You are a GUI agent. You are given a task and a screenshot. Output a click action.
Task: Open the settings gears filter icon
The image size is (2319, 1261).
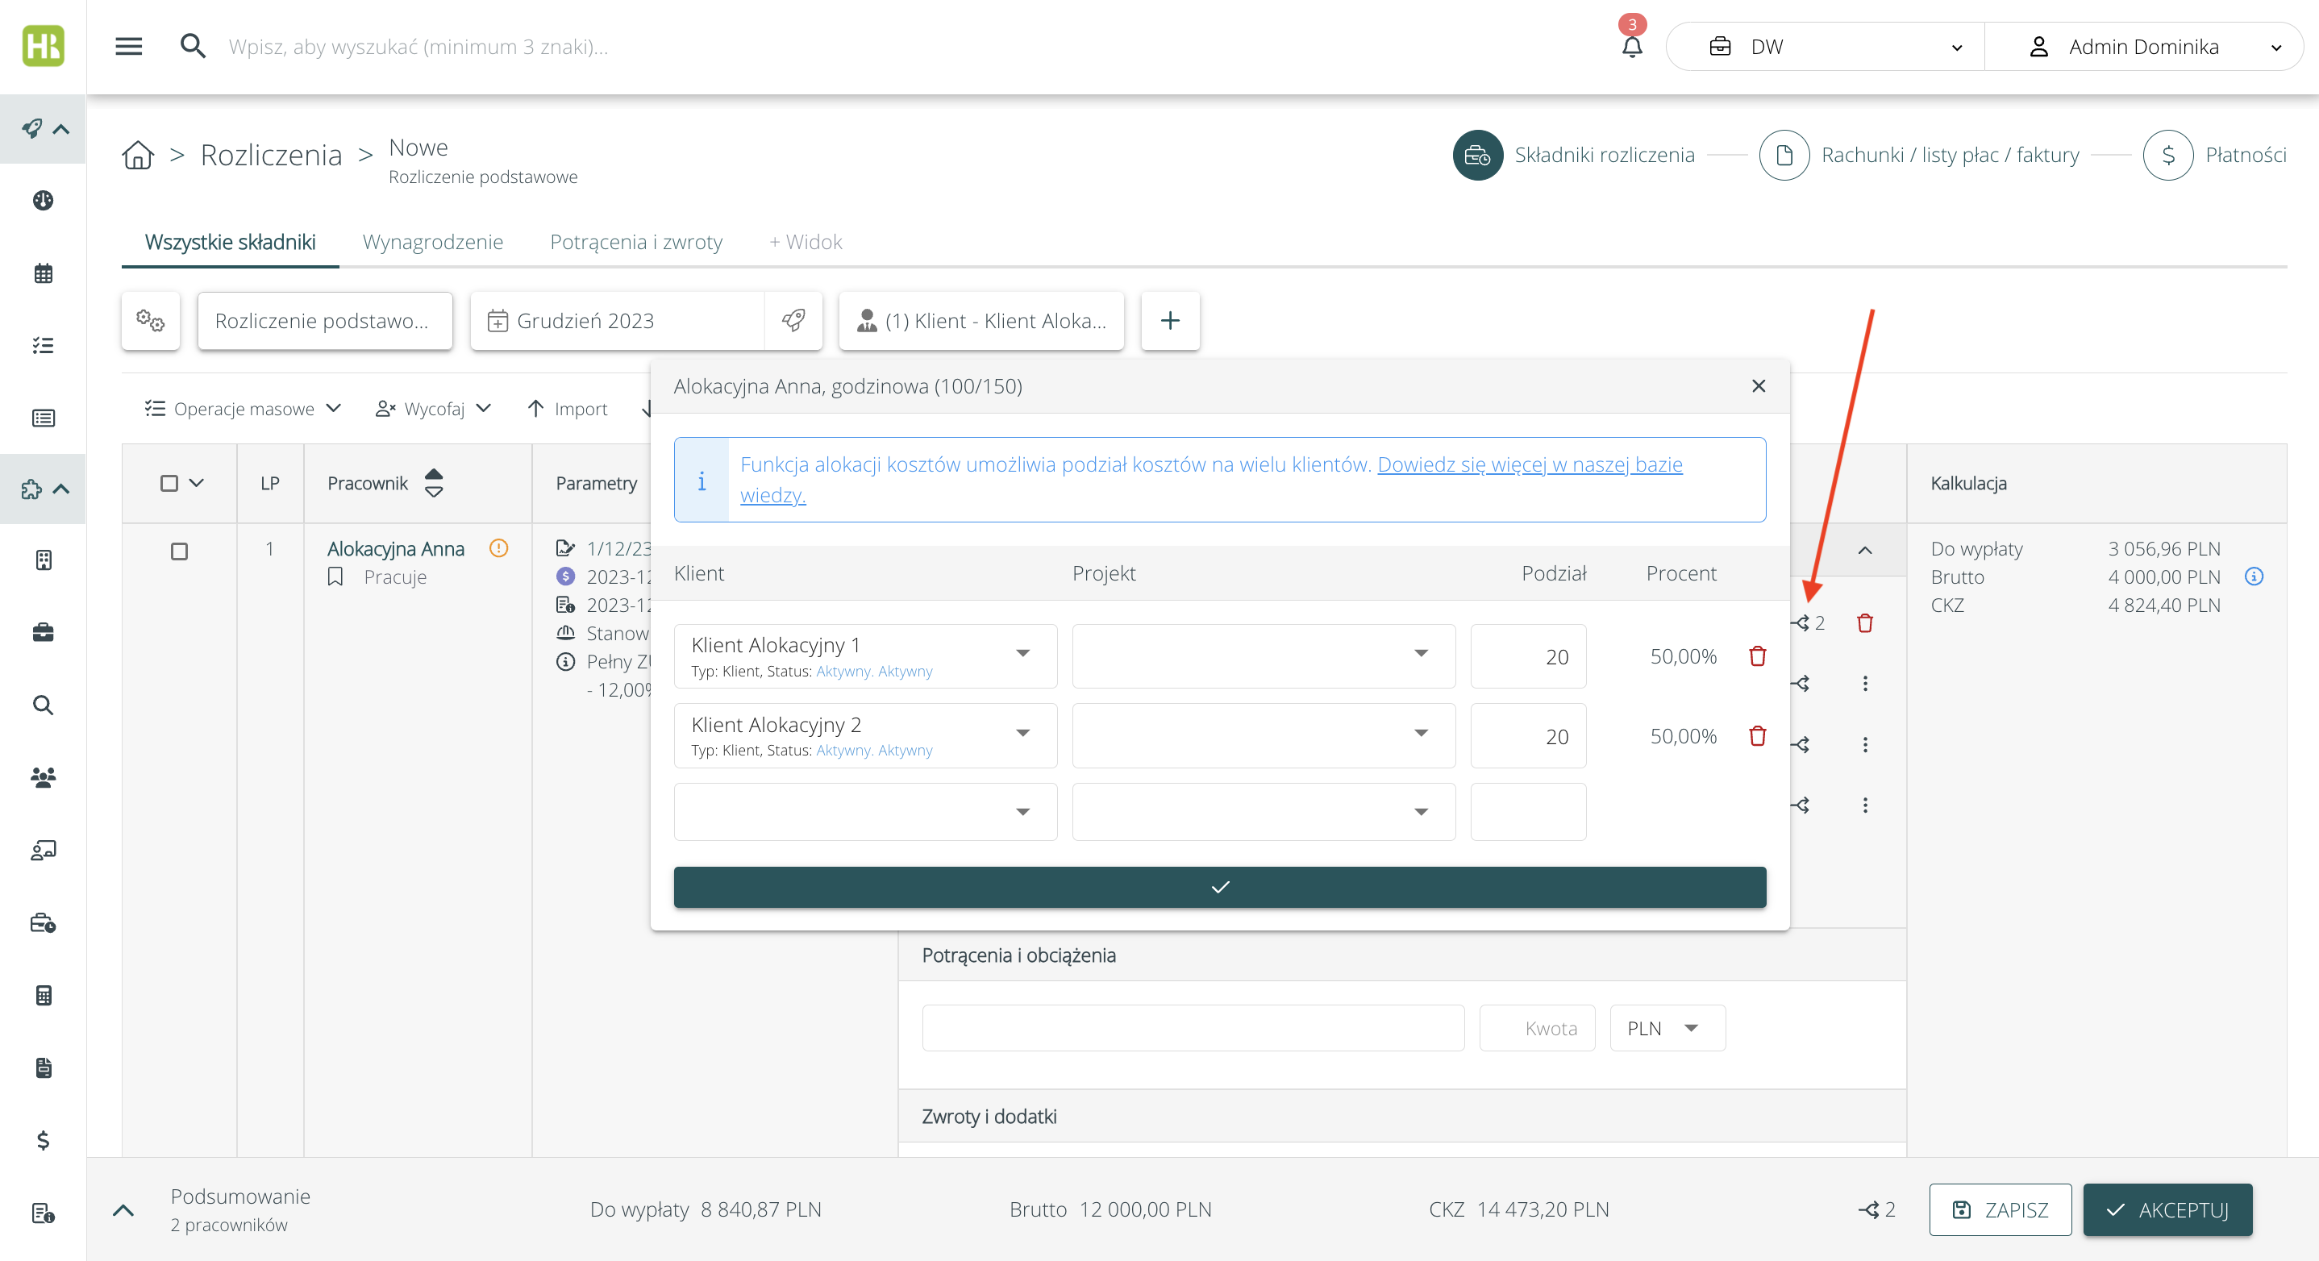coord(150,320)
